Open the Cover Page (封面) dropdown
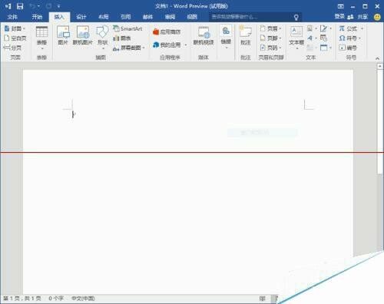Image resolution: width=384 pixels, height=304 pixels. click(15, 28)
